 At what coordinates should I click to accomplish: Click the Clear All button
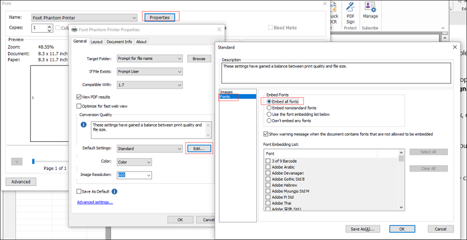(x=428, y=169)
